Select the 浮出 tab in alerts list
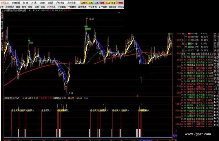 coord(207,54)
